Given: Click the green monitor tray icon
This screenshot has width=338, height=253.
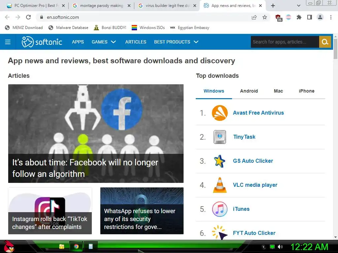Looking at the screenshot, I should [272, 247].
